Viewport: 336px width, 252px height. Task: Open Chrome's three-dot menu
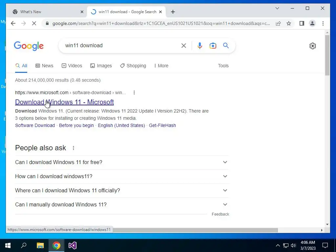point(323,23)
